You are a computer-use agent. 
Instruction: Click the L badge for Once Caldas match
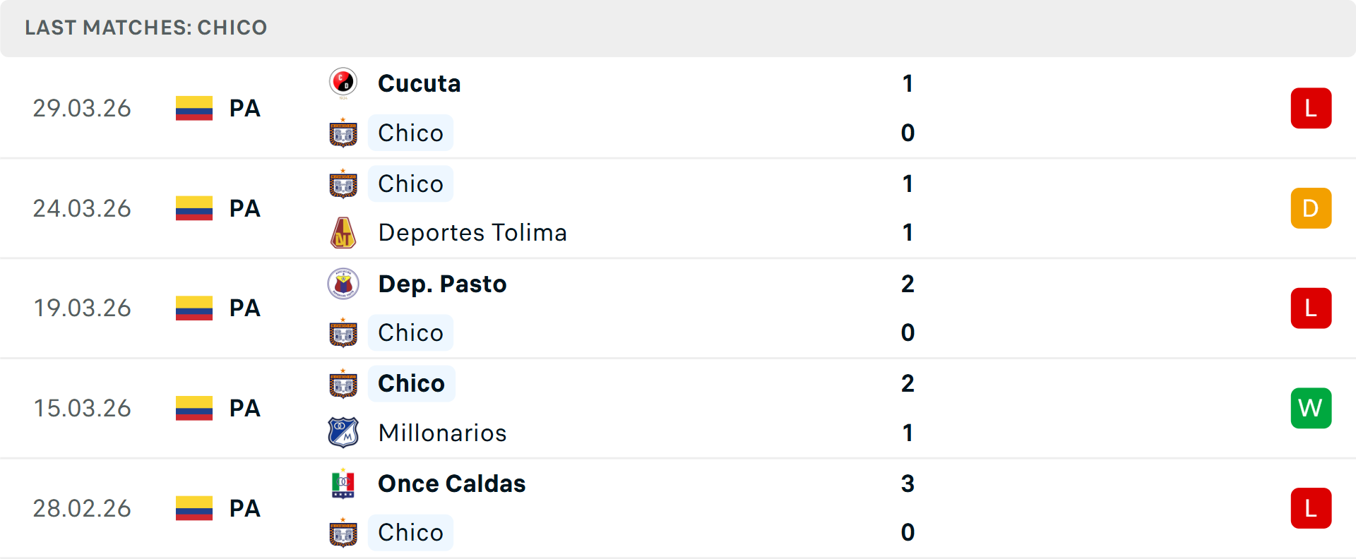pyautogui.click(x=1311, y=508)
